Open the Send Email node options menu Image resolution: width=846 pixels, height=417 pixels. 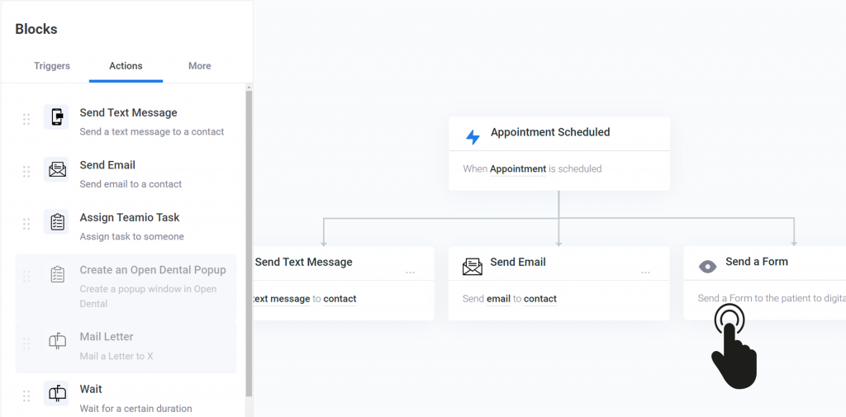645,272
